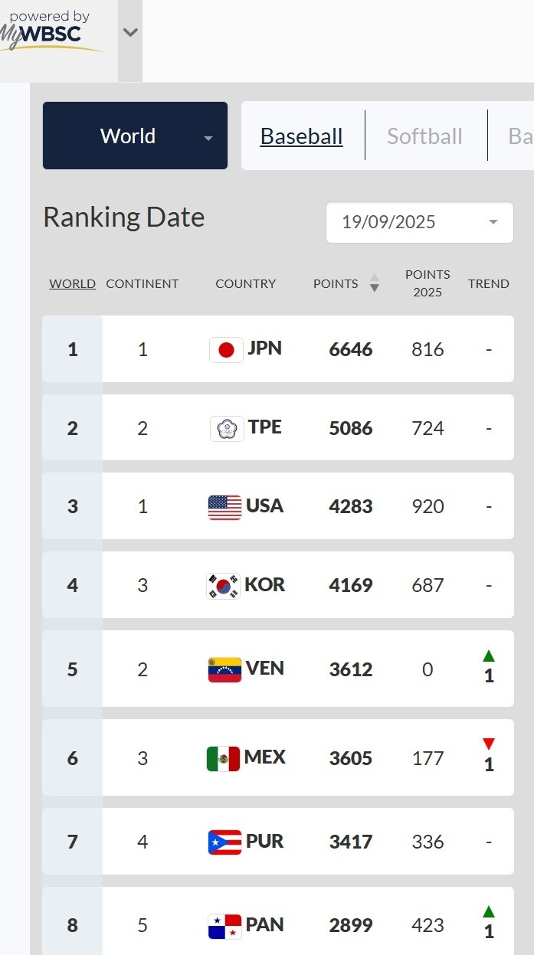Image resolution: width=534 pixels, height=955 pixels.
Task: Switch to the Softball tab
Action: point(424,136)
